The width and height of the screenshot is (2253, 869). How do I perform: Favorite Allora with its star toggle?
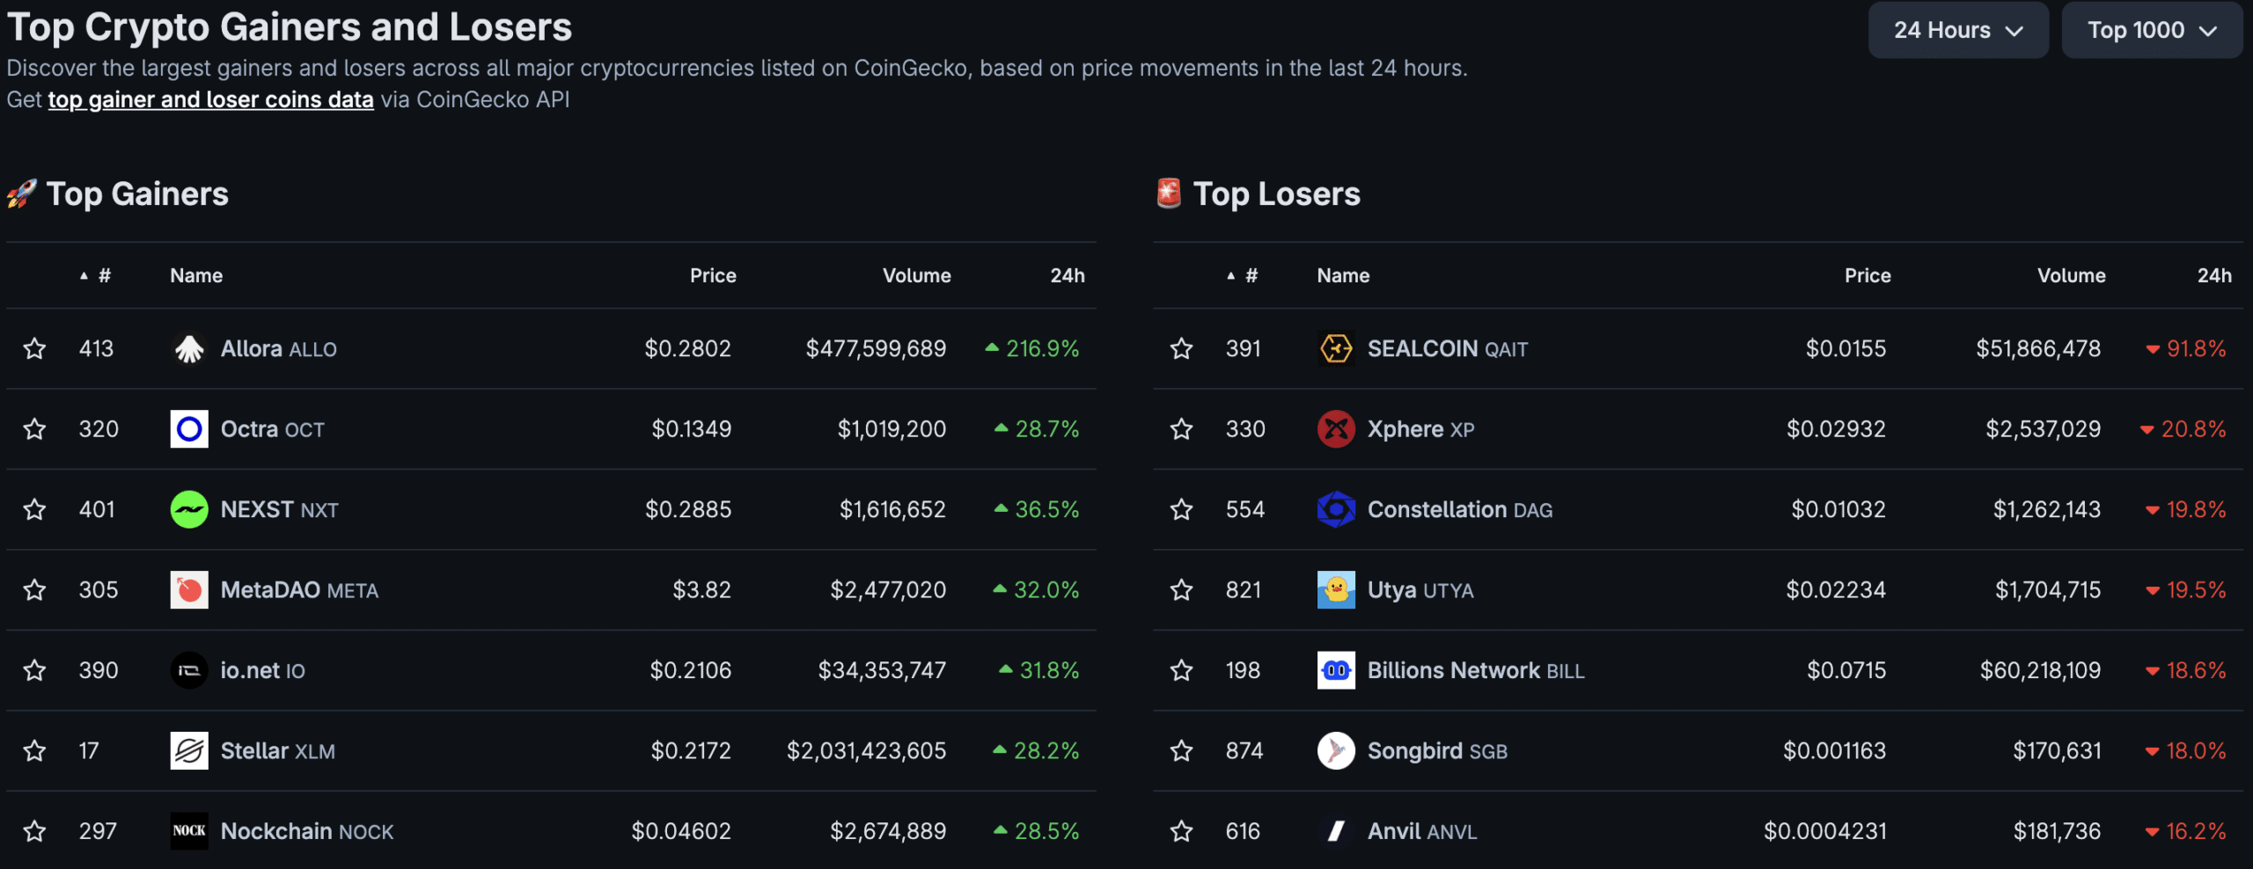pyautogui.click(x=34, y=349)
